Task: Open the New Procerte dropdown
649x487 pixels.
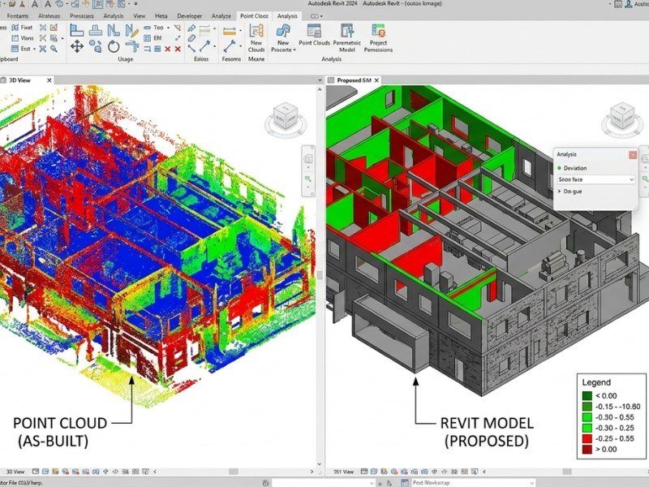Action: tap(283, 37)
